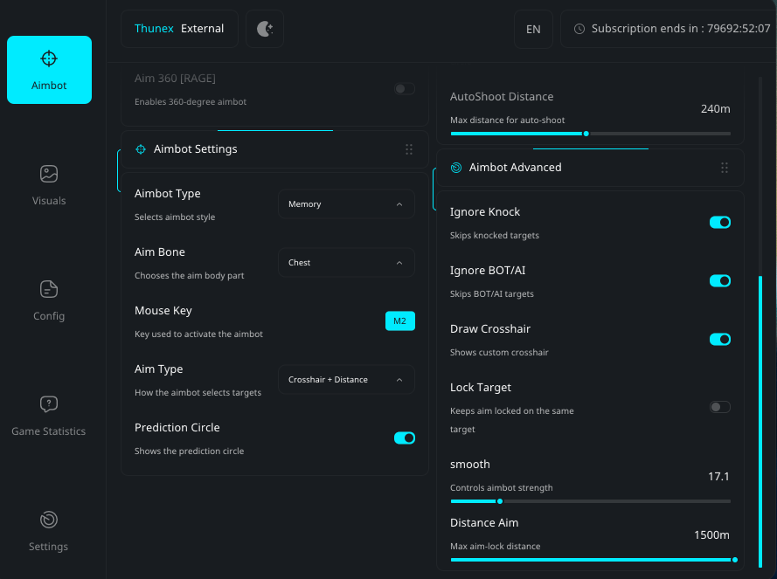Turn off the Prediction Circle toggle

[405, 438]
